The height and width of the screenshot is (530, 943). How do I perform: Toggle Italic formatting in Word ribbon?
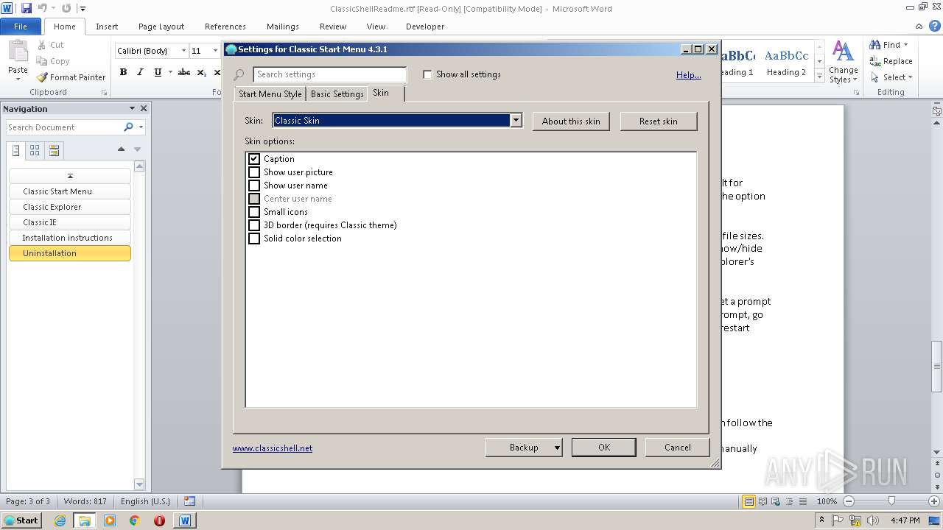(x=140, y=72)
